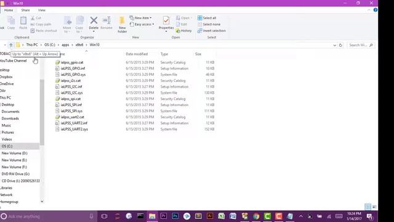This screenshot has height=222, width=394.
Task: Switch to the View ribbon tab
Action: coord(42,10)
